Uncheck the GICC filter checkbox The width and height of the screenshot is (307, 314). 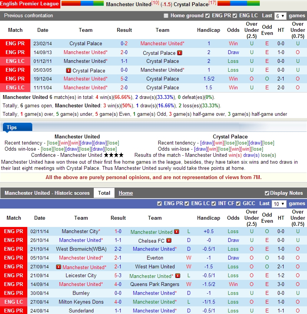click(x=238, y=204)
